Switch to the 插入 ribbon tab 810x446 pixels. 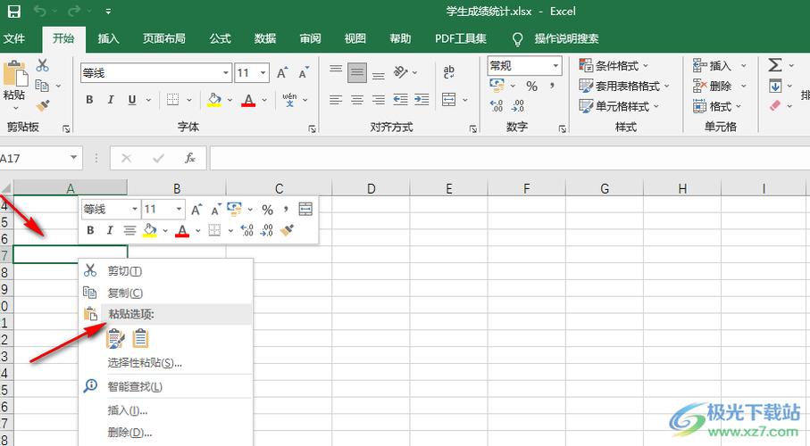(108, 38)
